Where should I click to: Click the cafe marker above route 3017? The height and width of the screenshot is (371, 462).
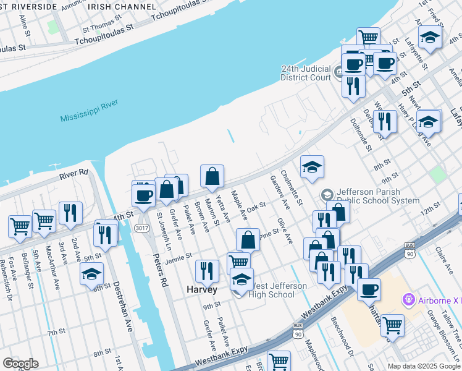click(x=143, y=198)
